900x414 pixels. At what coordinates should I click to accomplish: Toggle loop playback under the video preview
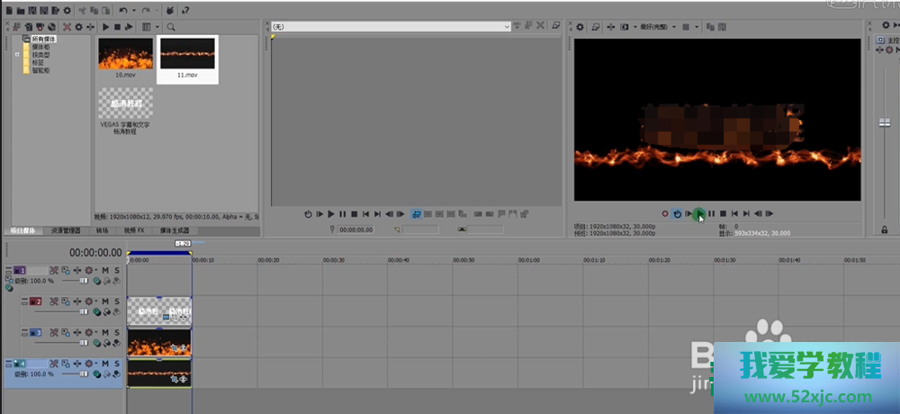pyautogui.click(x=677, y=213)
